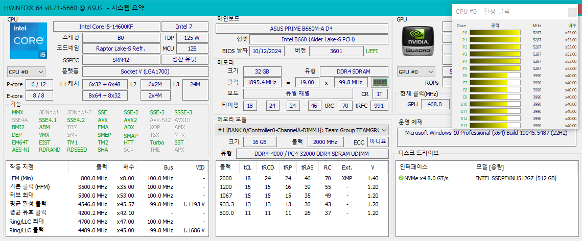Click the tRC 70 field
This screenshot has height=241, width=582.
pos(345,106)
